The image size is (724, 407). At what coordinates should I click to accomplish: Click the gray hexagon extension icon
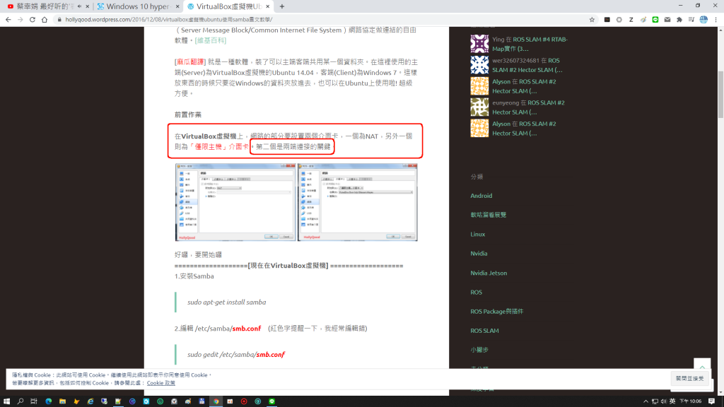click(x=619, y=19)
